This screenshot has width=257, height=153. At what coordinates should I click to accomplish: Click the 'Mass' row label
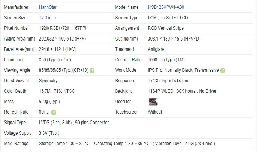tap(9, 102)
